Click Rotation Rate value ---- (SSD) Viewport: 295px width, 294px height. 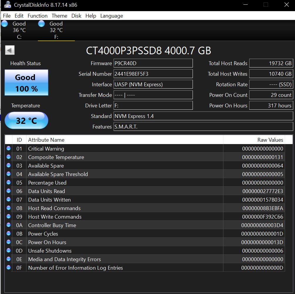pos(271,84)
